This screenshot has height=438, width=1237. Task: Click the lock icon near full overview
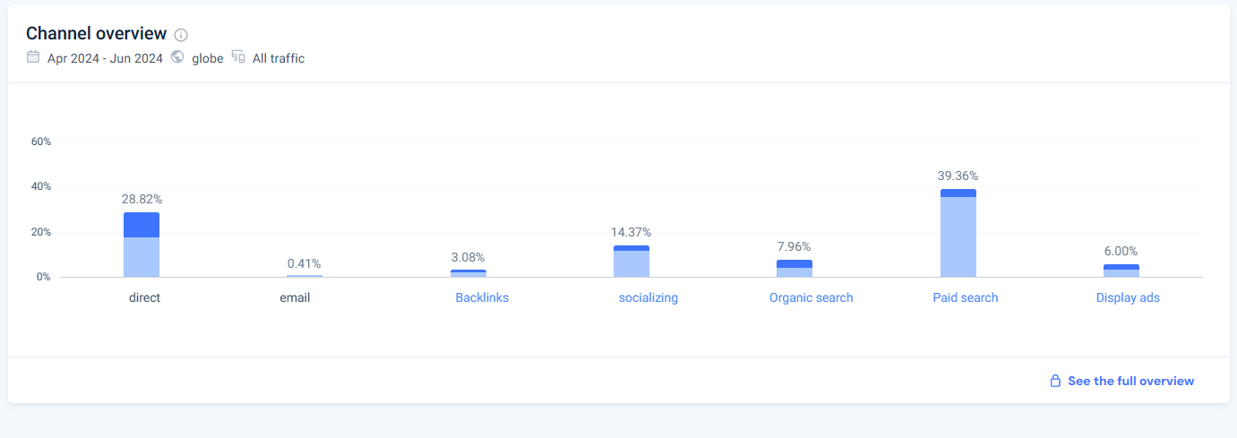[1055, 381]
